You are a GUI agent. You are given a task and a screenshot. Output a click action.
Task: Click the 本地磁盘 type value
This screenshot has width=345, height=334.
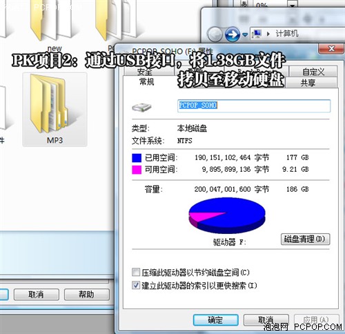(192, 128)
